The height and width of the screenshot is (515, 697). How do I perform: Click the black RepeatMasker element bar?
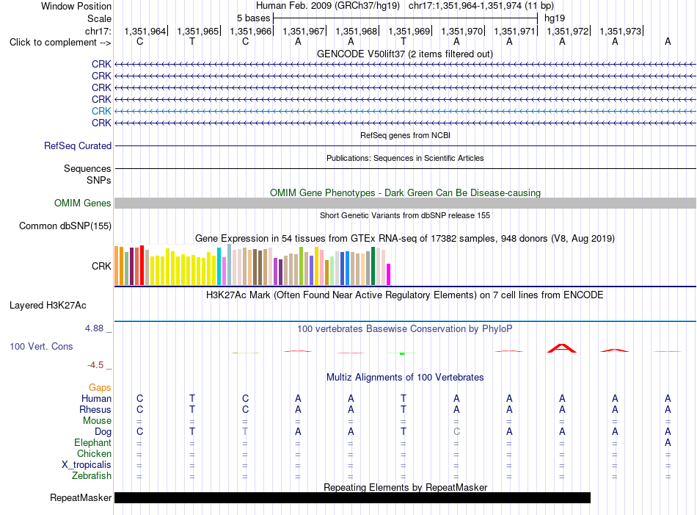pyautogui.click(x=352, y=497)
